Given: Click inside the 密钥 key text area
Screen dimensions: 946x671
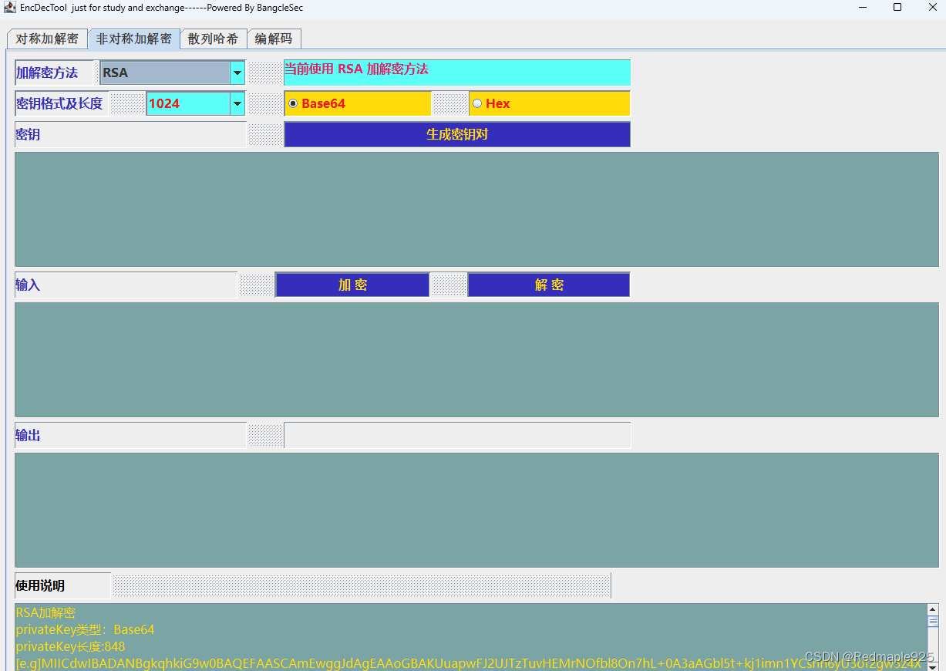Looking at the screenshot, I should (473, 209).
